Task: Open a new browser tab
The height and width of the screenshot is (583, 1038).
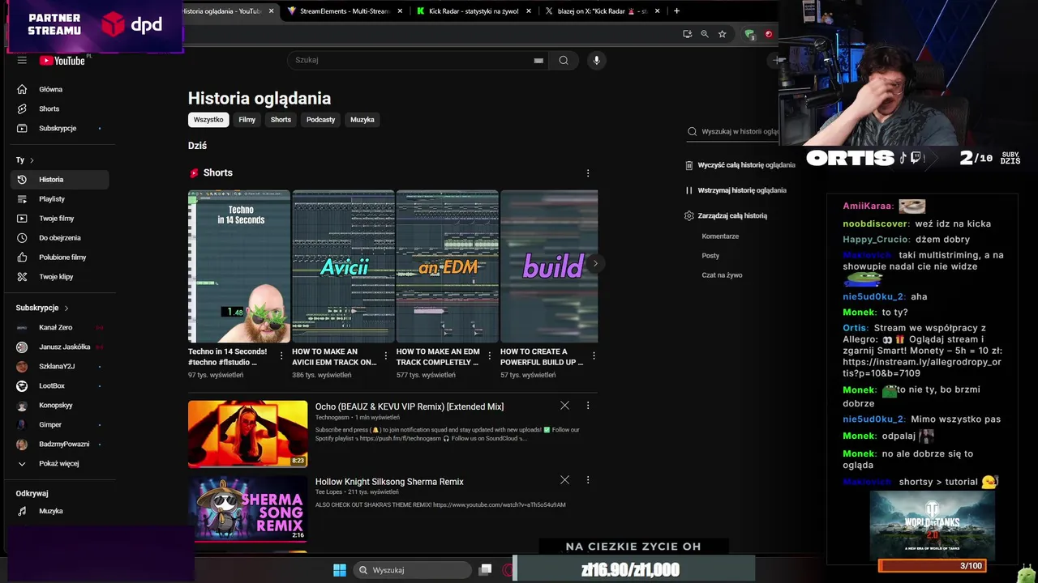Action: coord(676,11)
